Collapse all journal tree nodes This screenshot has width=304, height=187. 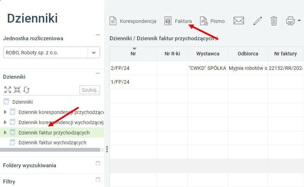[17, 90]
